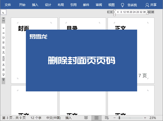Click the lightbulb Tell Me icon

tap(122, 5)
